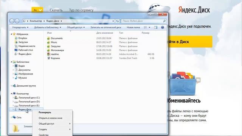Open the Ru language dropdown
Viewport: 242px width, 136px height.
[x=37, y=10]
